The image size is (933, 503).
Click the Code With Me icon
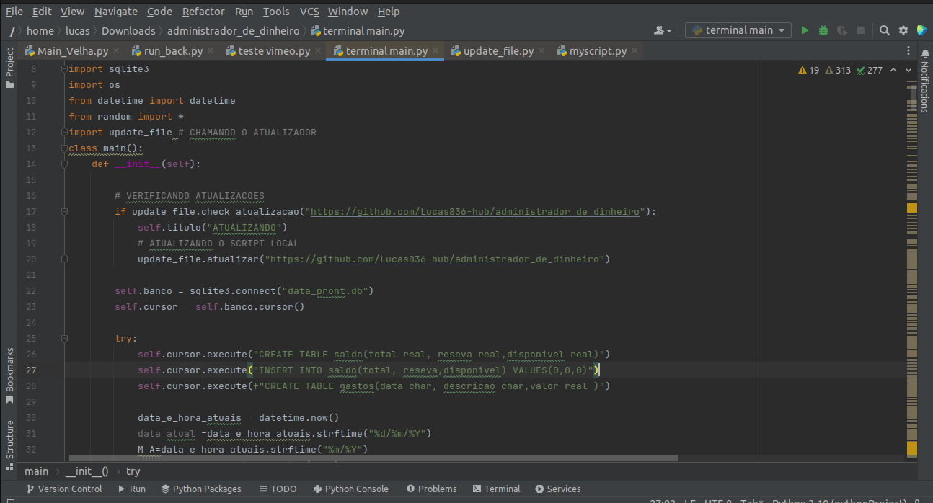click(x=921, y=30)
